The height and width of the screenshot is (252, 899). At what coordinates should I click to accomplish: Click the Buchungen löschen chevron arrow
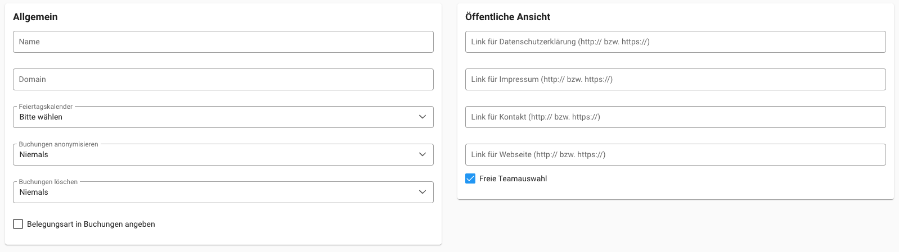pyautogui.click(x=422, y=192)
